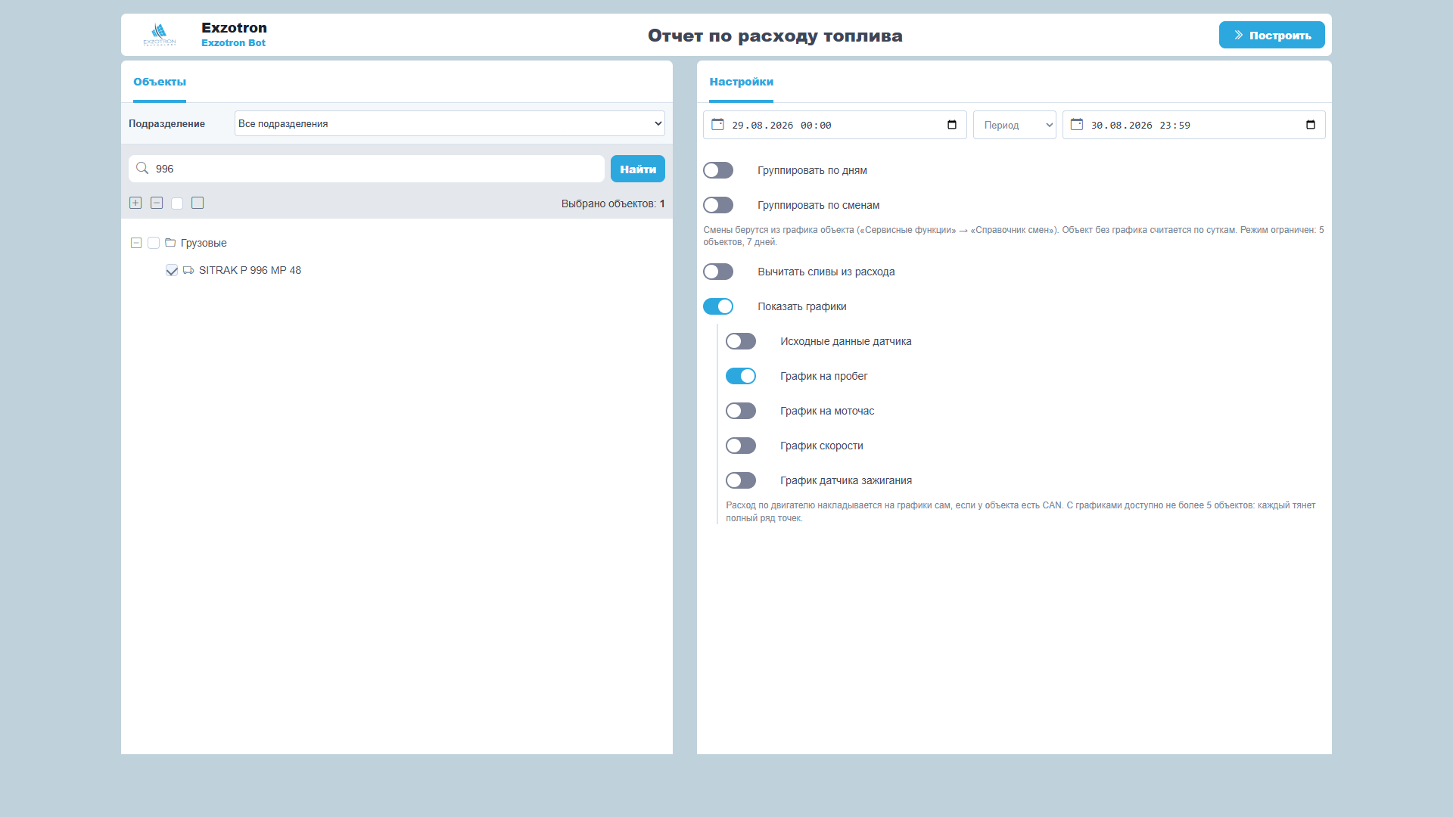
Task: Click the truck icon next to SITRAK P 996 MP 48
Action: (x=188, y=270)
